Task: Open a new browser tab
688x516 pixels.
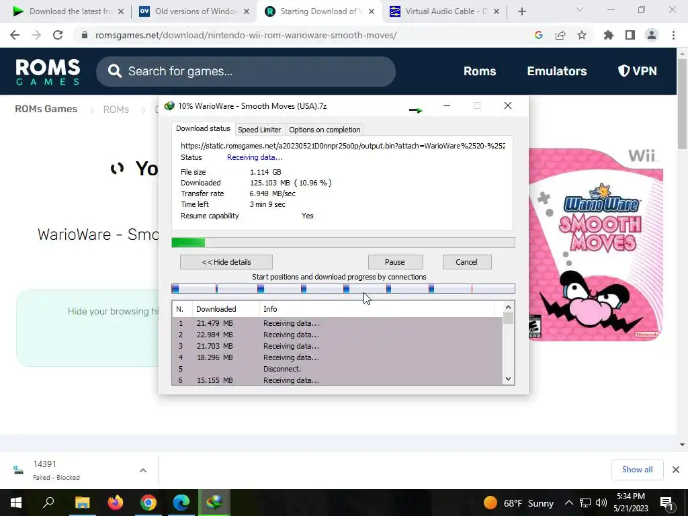Action: tap(521, 11)
